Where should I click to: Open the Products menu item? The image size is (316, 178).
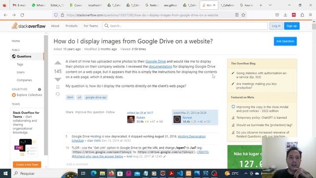pos(71,26)
